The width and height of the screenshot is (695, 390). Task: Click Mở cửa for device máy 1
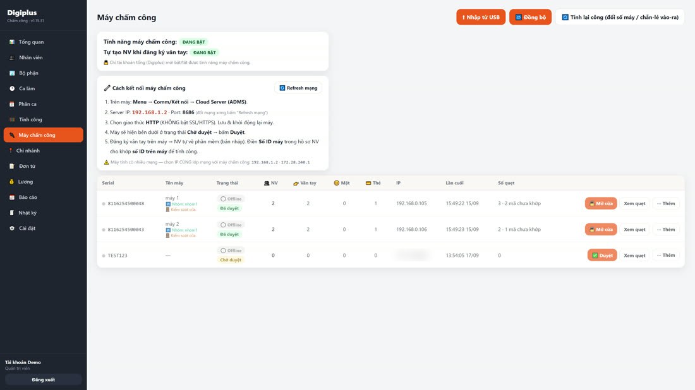tap(601, 203)
